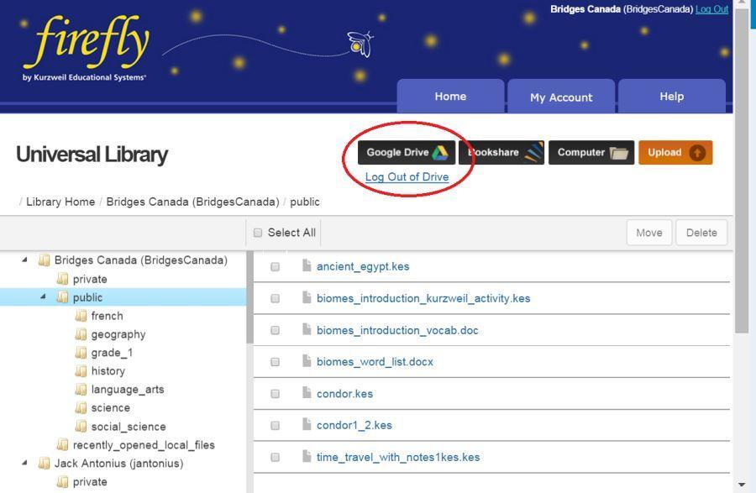Tick the checkbox for condor.kes

[275, 394]
